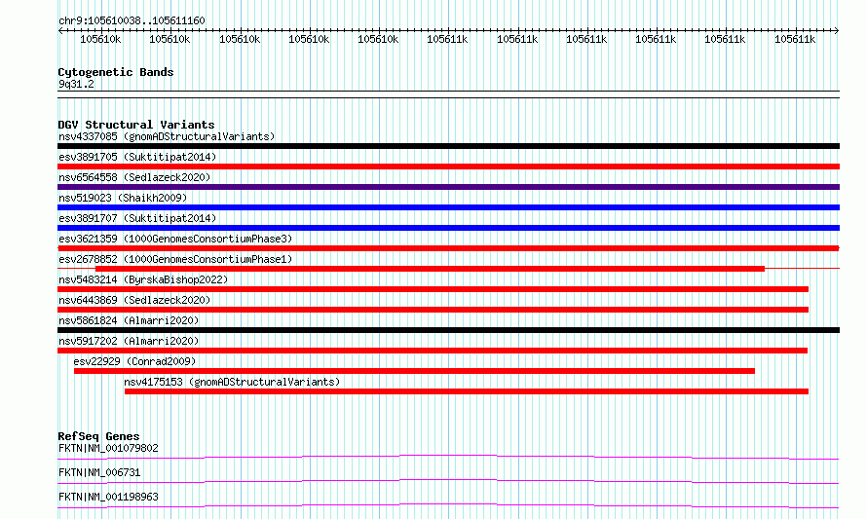This screenshot has width=867, height=519.
Task: Click the black bar under nsv5861824
Action: coord(448,330)
